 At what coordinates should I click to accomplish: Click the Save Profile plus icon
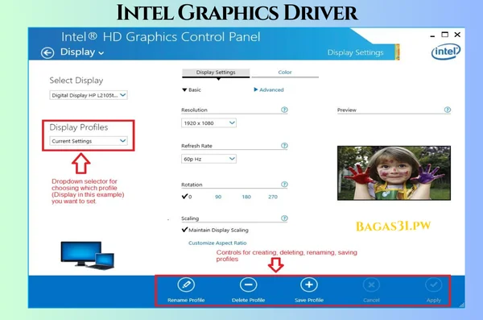click(309, 285)
